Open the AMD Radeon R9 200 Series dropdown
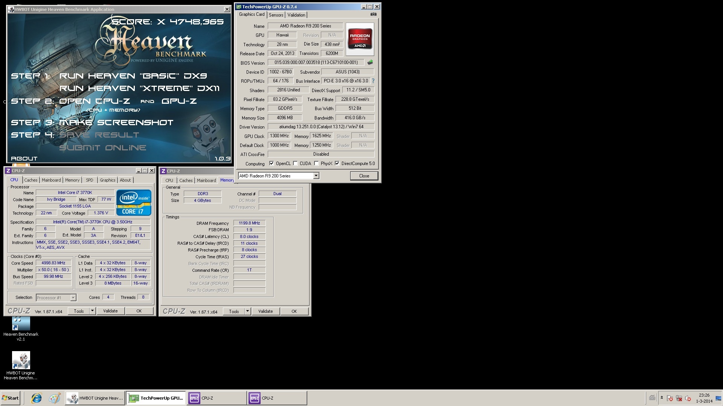 (316, 176)
